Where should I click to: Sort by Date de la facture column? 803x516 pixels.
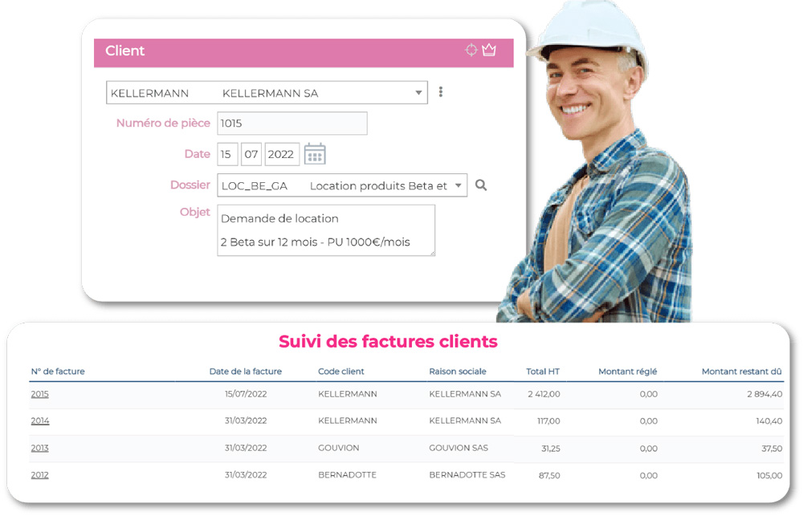click(245, 371)
